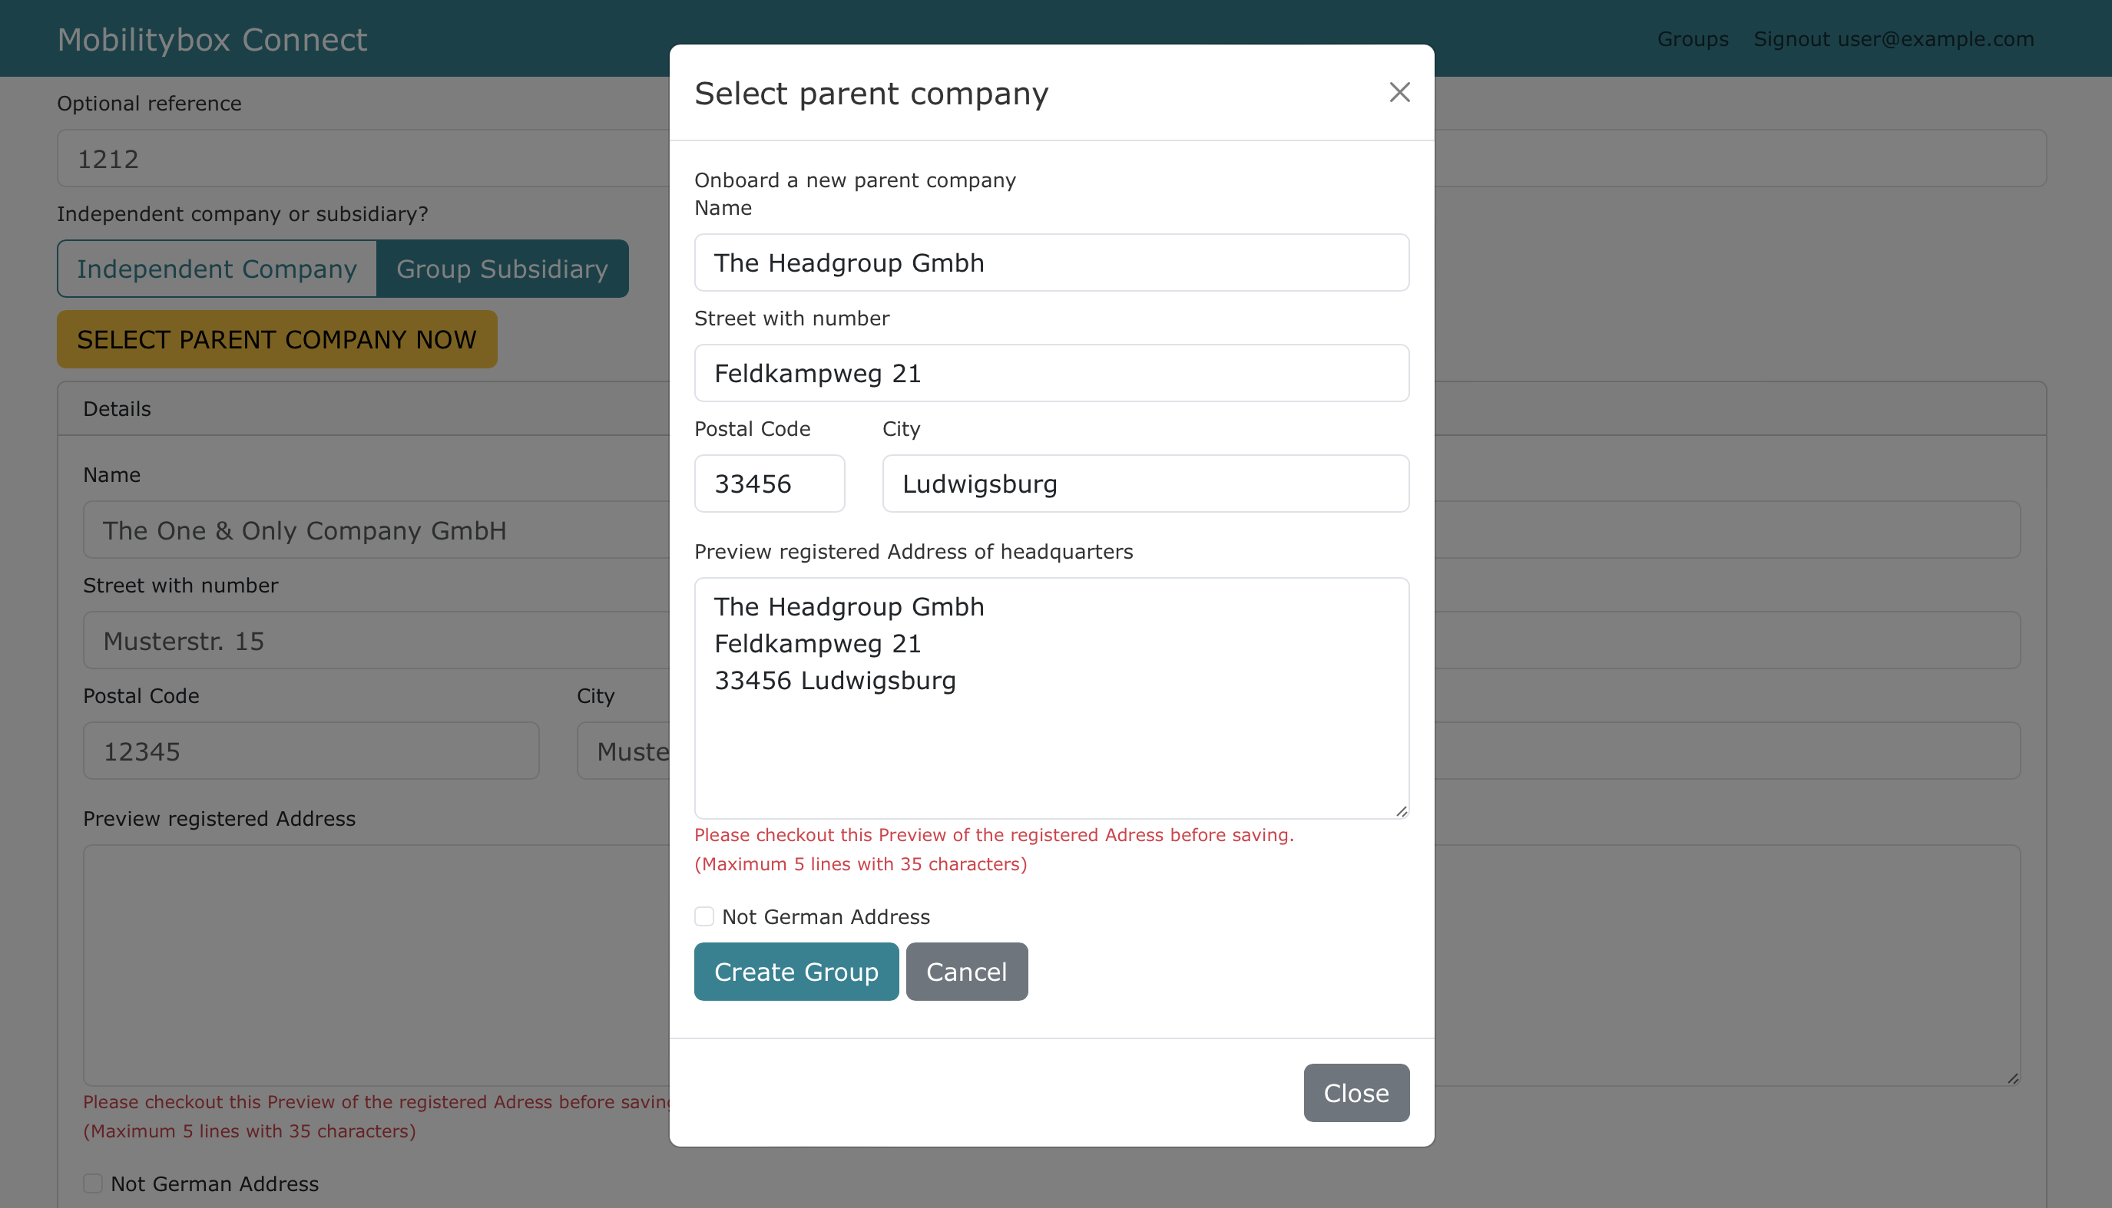The width and height of the screenshot is (2112, 1208).
Task: Click the Onboard a new parent company text
Action: pos(854,180)
